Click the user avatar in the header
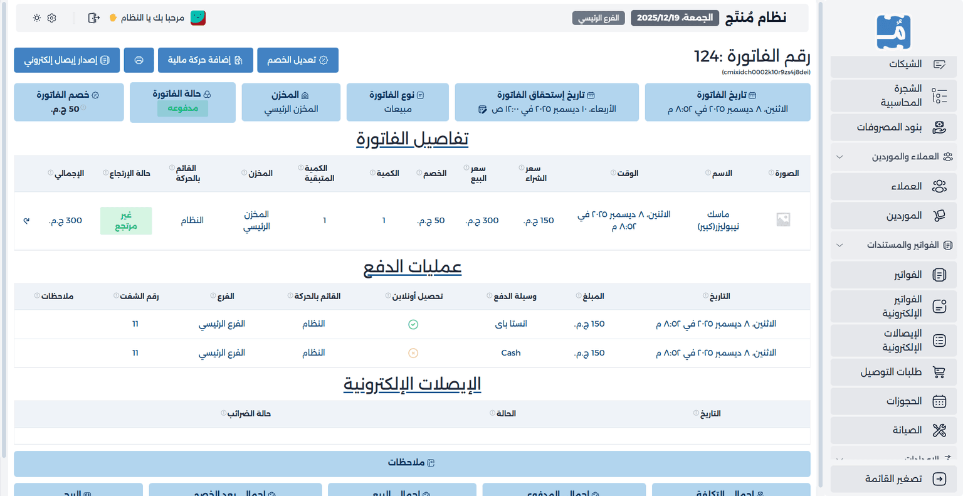 [198, 18]
